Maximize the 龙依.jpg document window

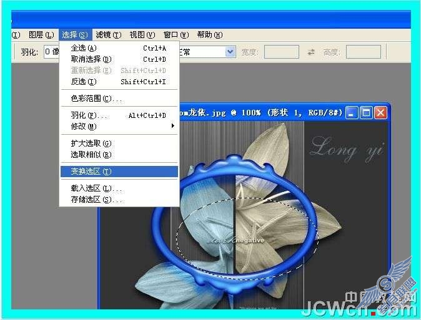[x=366, y=113]
